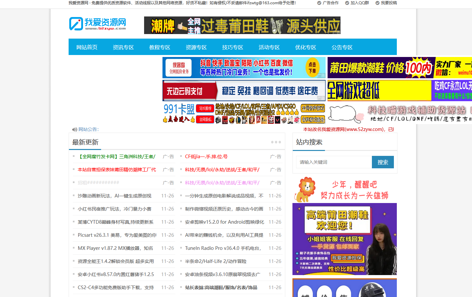Open article 安卓油条视频v3.6.10原翡翠视频
Viewport: 472px width, 297px height.
[x=223, y=274]
